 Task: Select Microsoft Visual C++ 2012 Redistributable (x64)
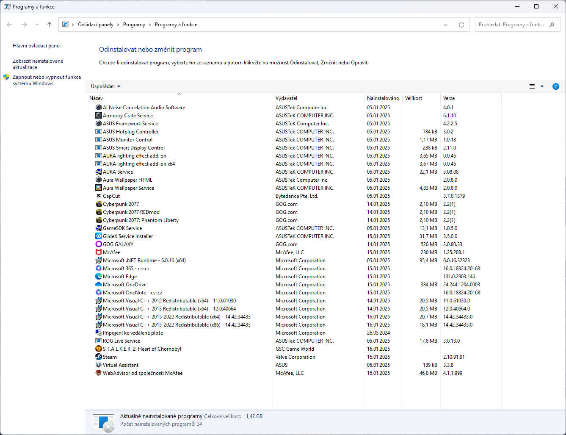(169, 301)
